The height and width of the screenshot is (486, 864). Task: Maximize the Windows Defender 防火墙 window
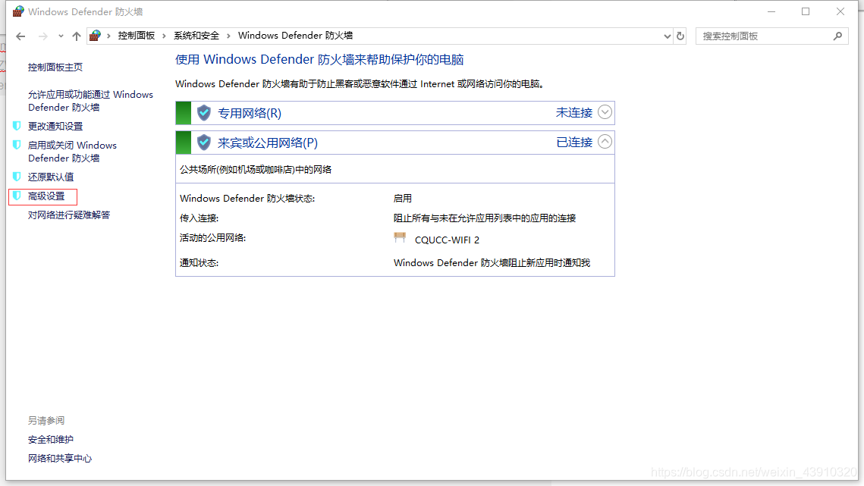pyautogui.click(x=806, y=11)
